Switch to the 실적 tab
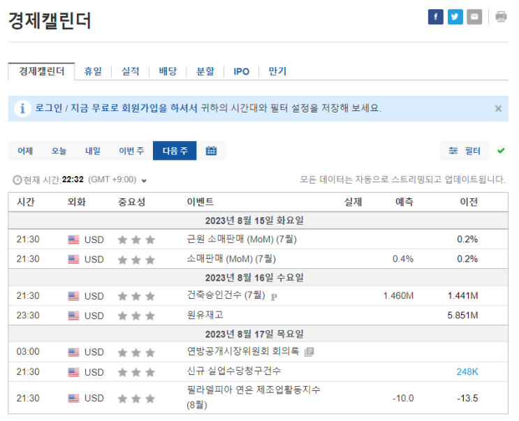The height and width of the screenshot is (421, 519). (131, 71)
